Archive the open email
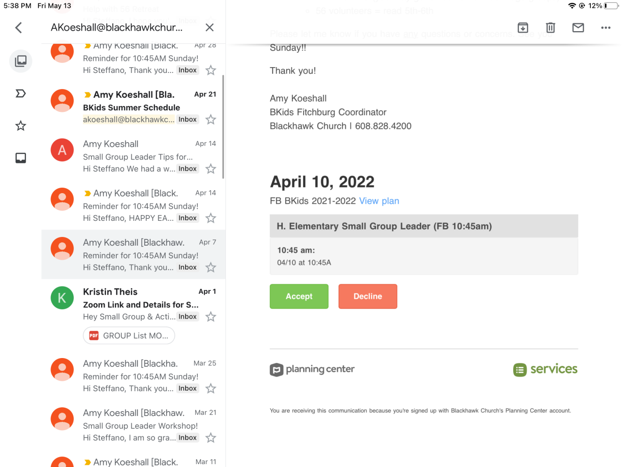 tap(523, 28)
